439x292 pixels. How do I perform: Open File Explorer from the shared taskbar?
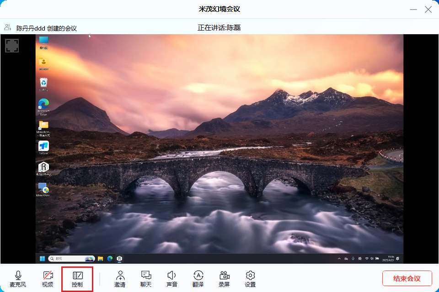click(x=100, y=259)
